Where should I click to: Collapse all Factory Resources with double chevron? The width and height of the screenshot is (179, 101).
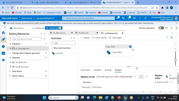41,34
